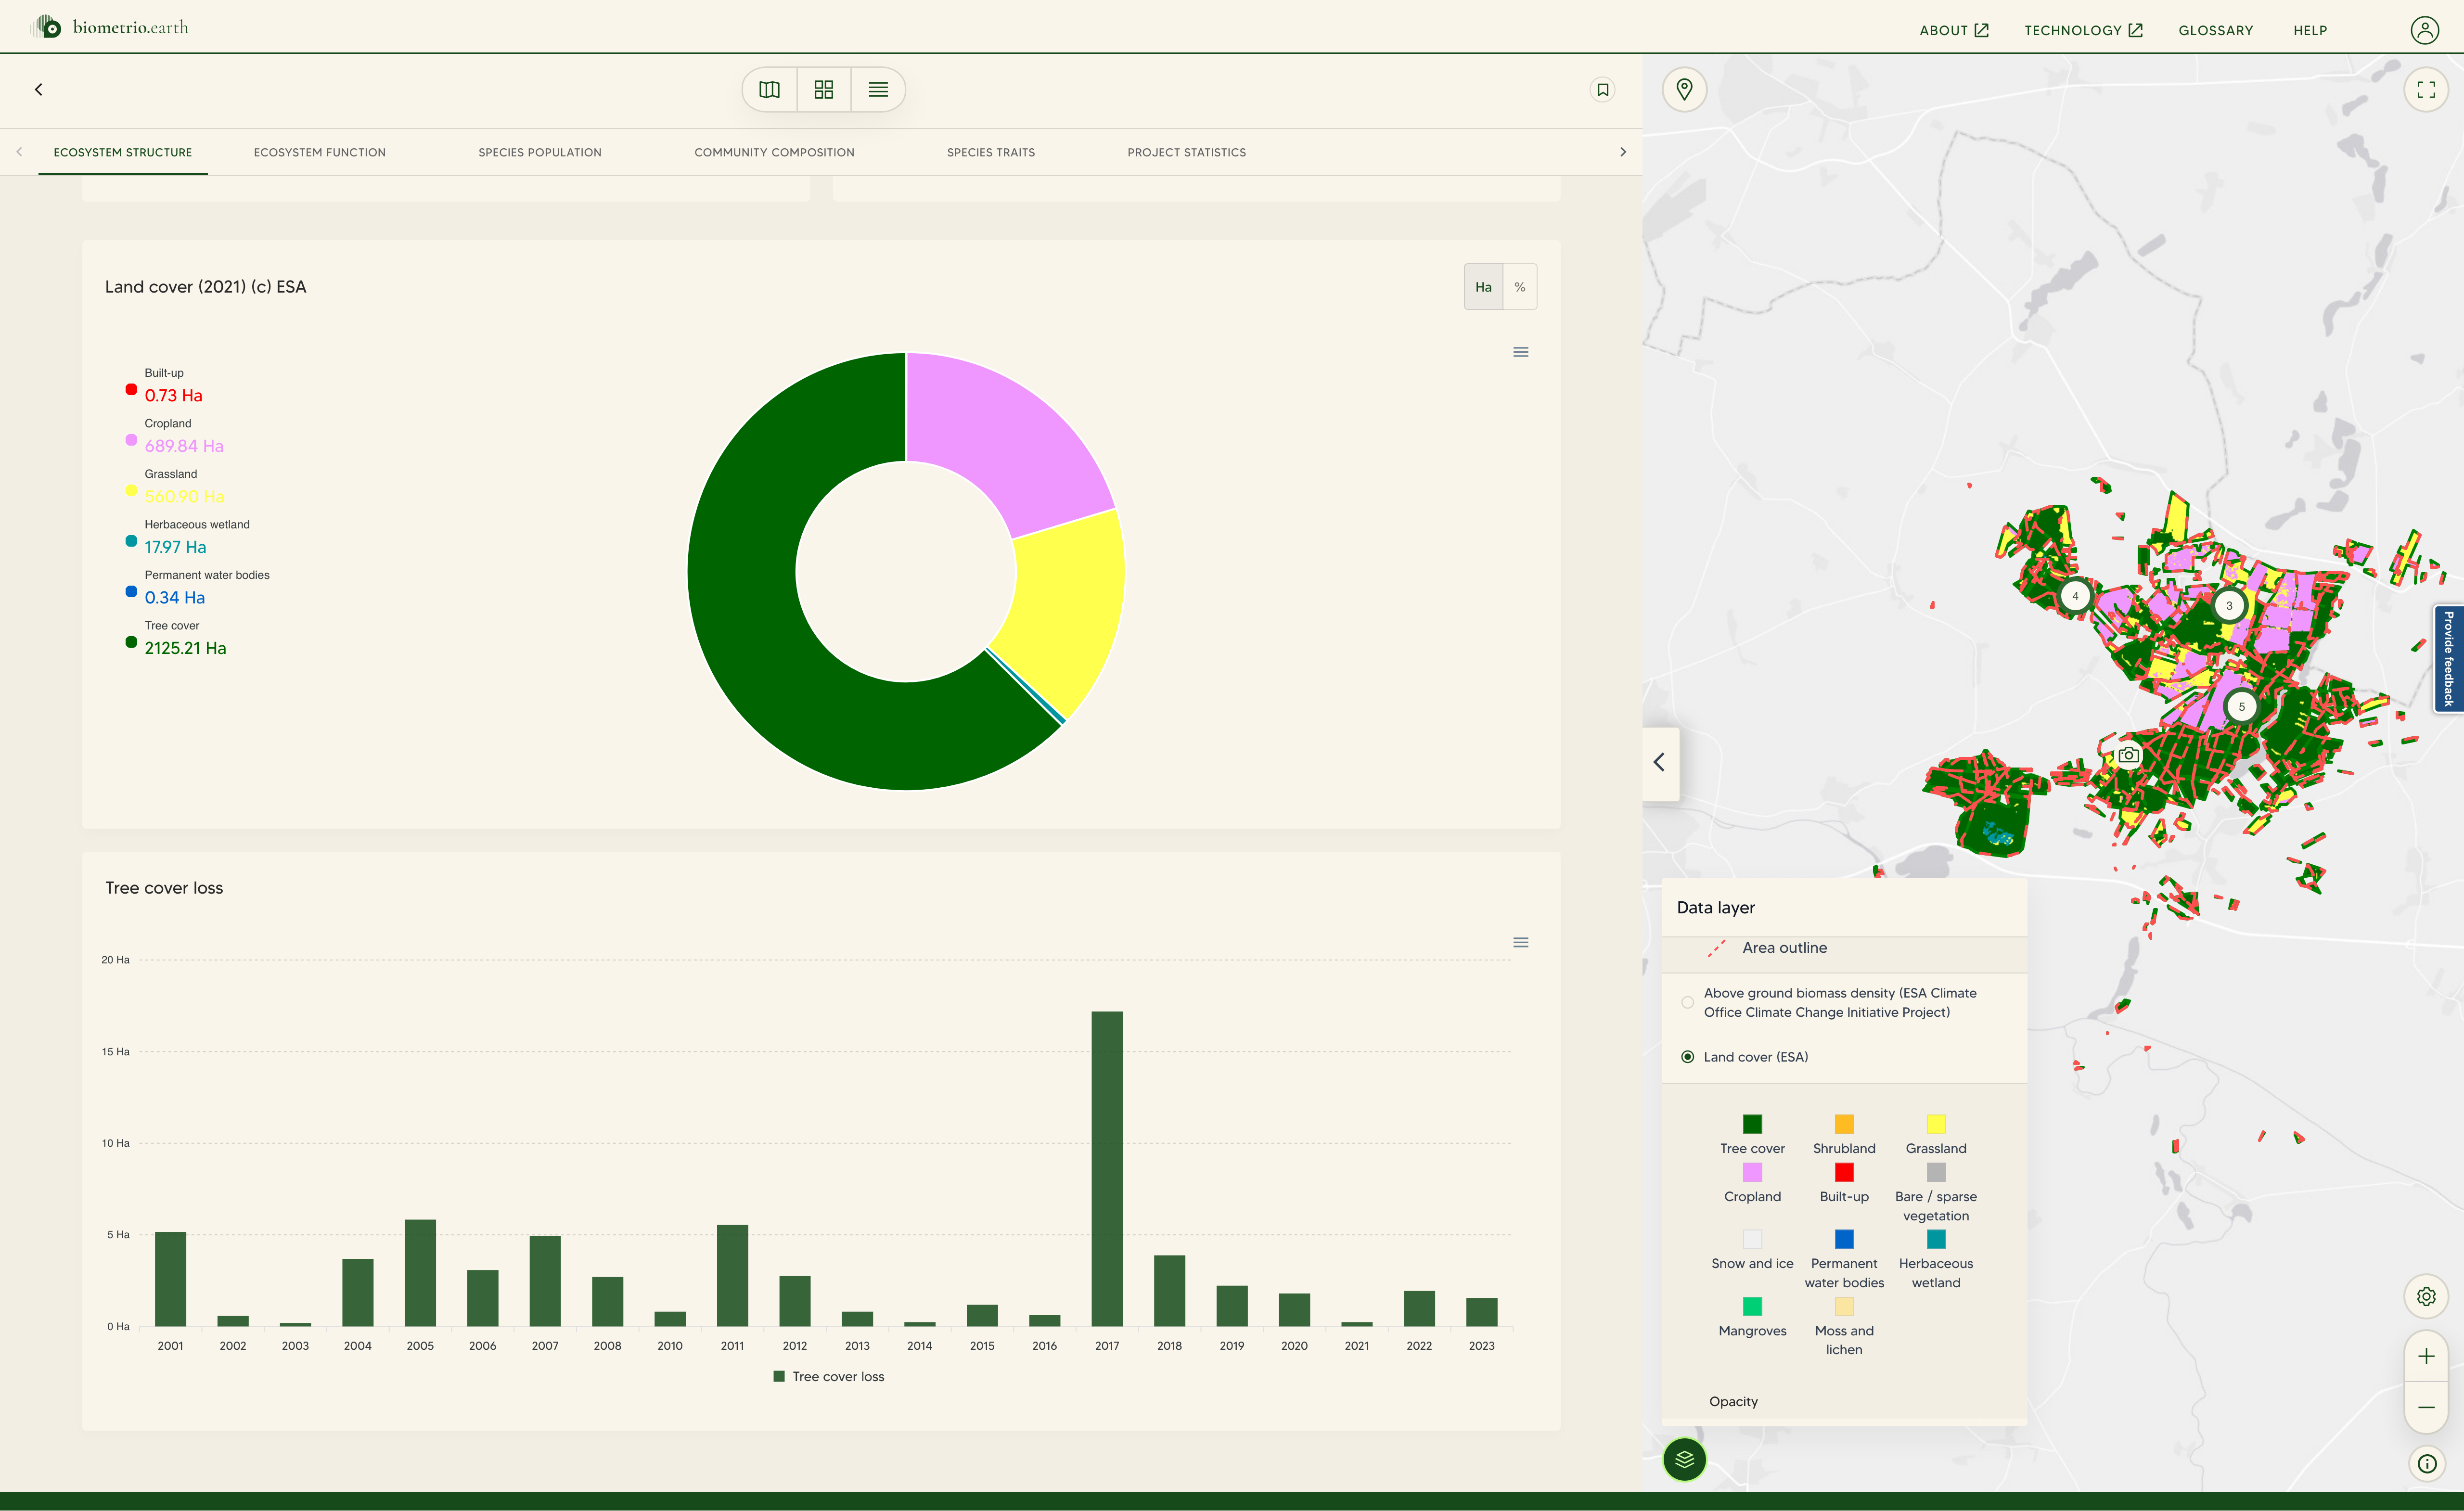Click Mangroves color swatch in legend

tap(1752, 1306)
